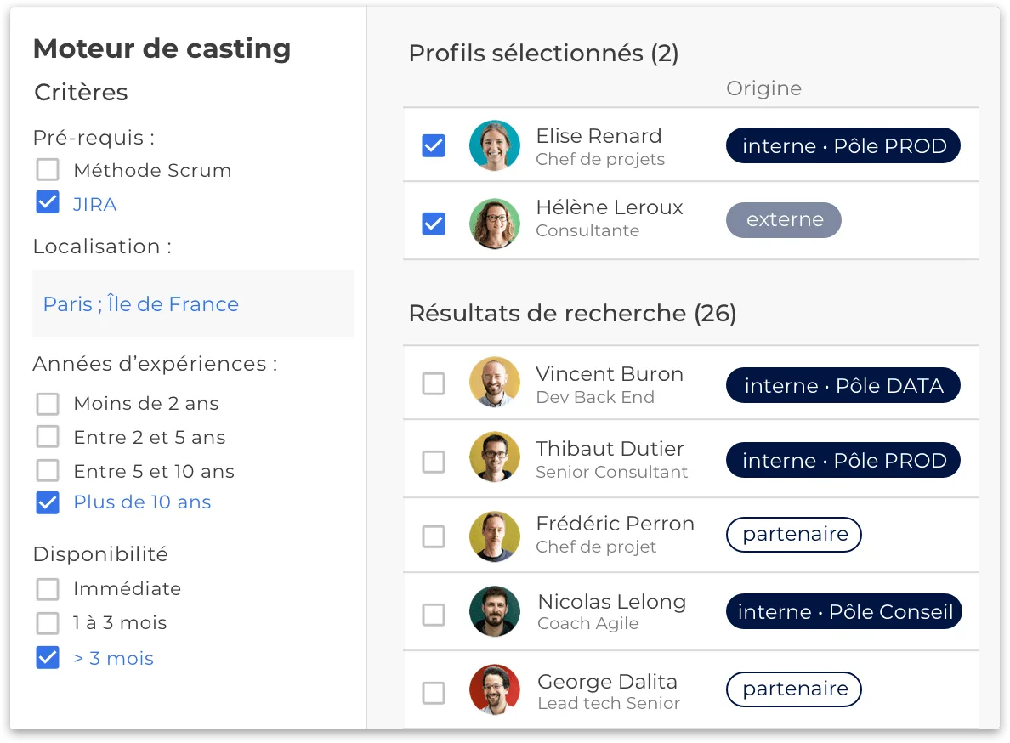The height and width of the screenshot is (743, 1010).
Task: Click the Origine column header
Action: pyautogui.click(x=764, y=88)
